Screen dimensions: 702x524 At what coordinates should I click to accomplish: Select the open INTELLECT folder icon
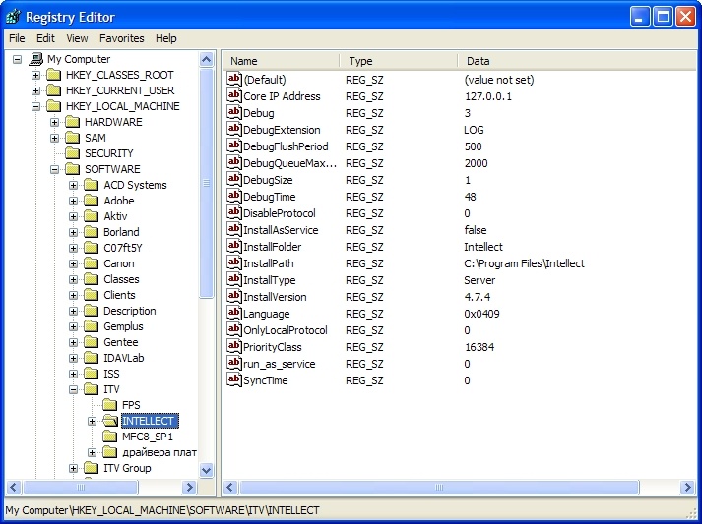[x=109, y=421]
